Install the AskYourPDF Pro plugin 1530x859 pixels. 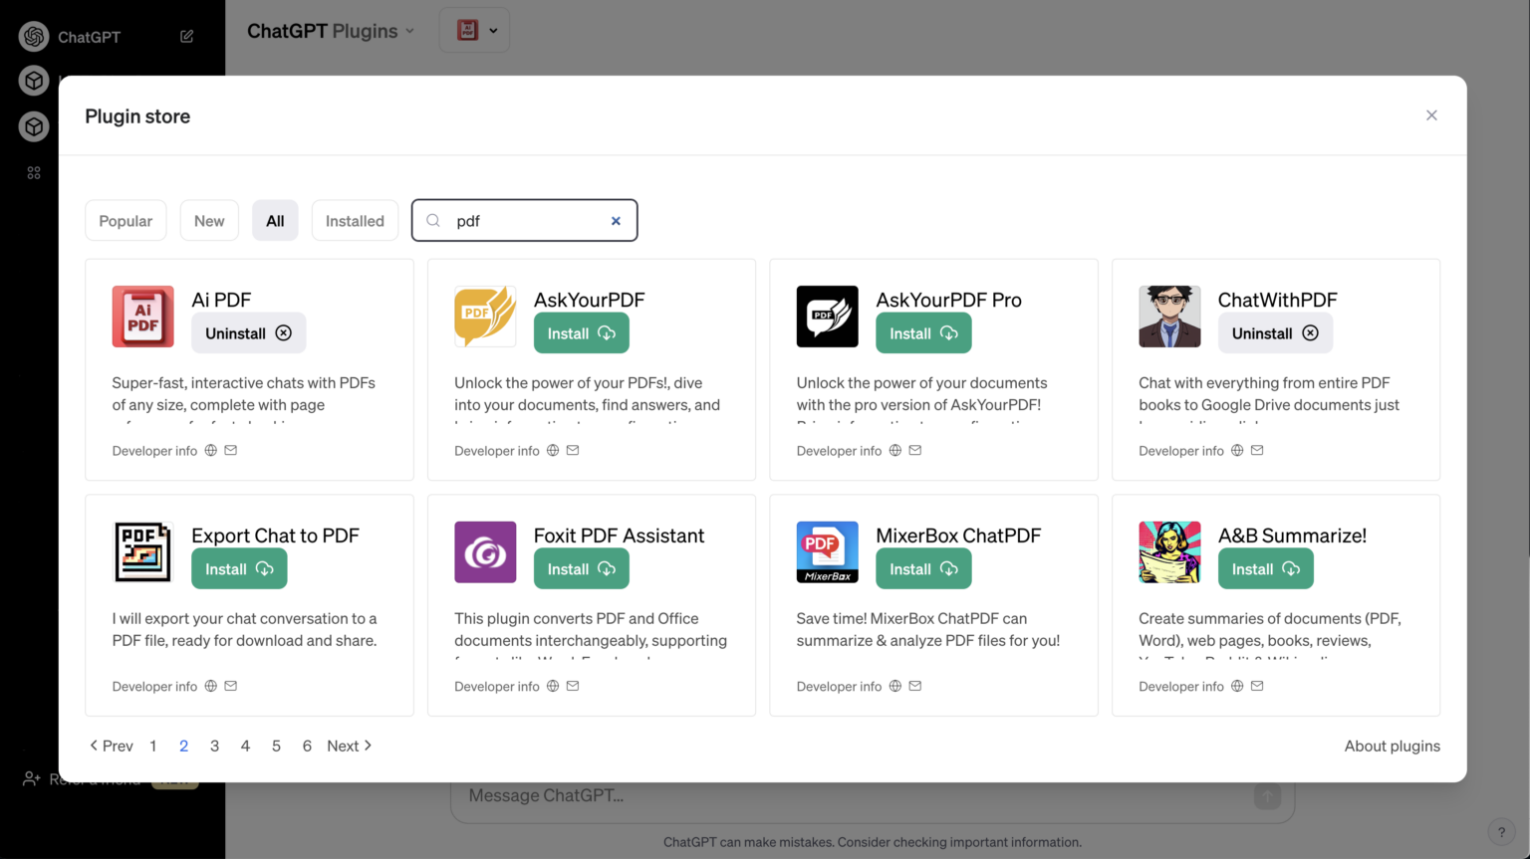pyautogui.click(x=922, y=333)
